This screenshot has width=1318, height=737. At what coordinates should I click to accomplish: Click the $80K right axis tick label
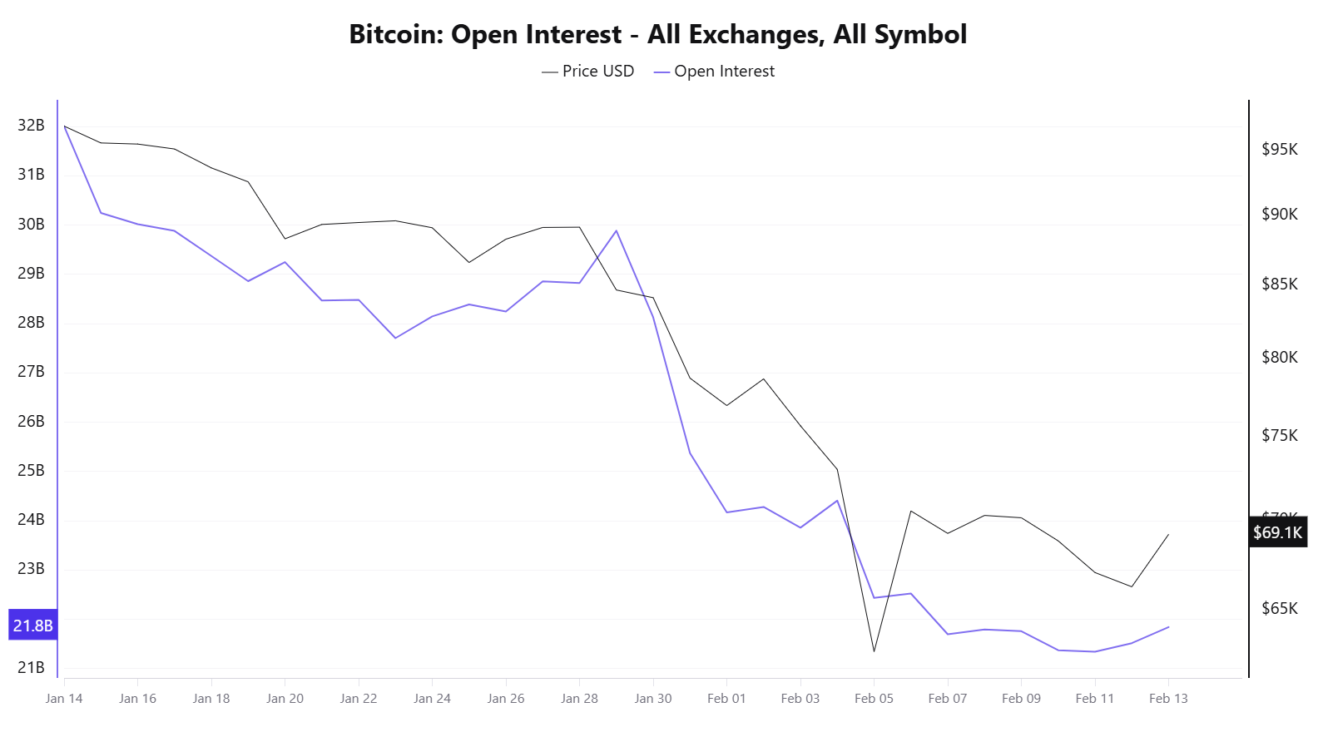click(x=1280, y=358)
